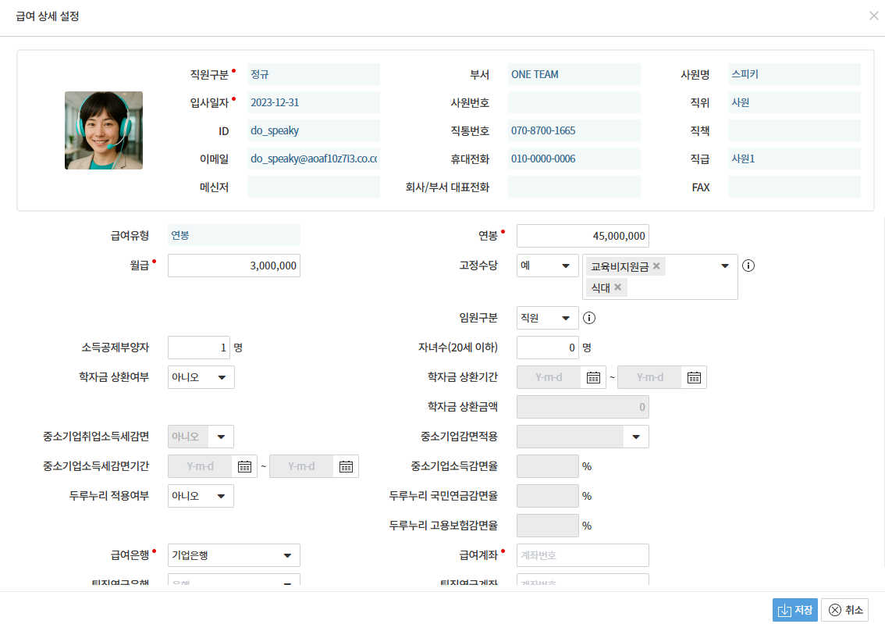
Task: Open the 두루누리 적용여부 dropdown
Action: pos(201,496)
